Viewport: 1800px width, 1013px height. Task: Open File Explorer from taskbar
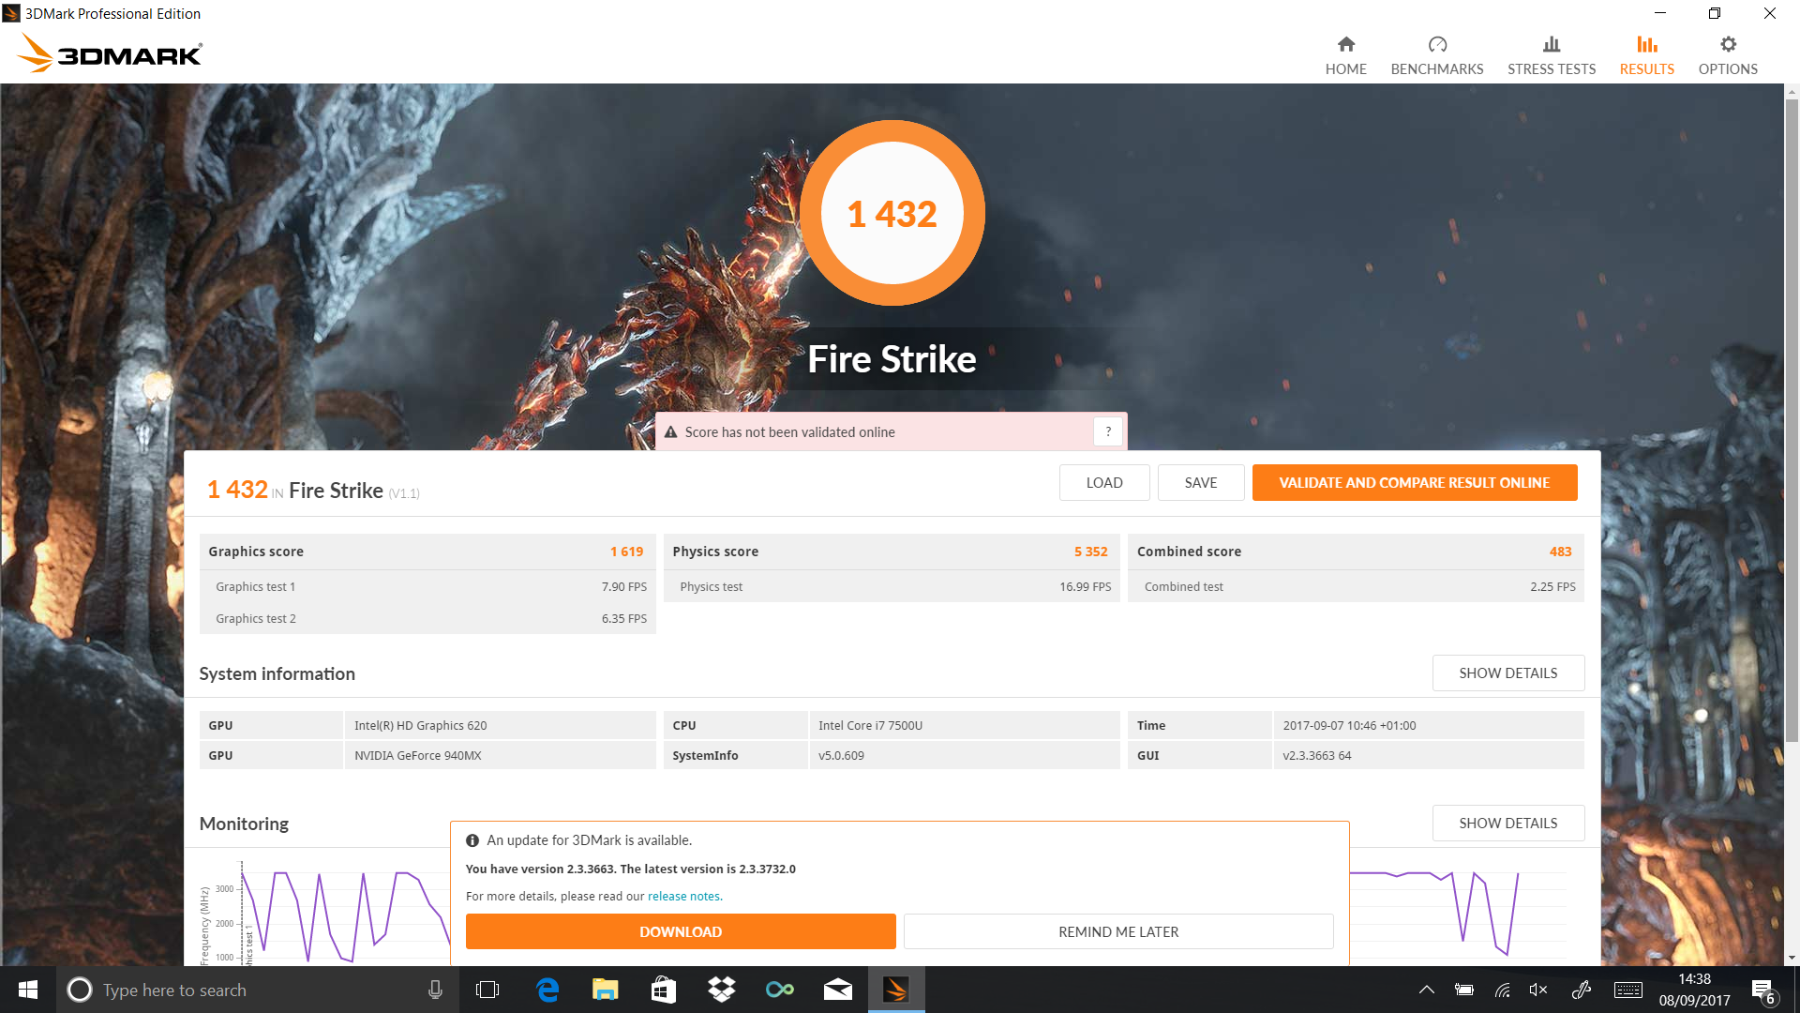605,990
